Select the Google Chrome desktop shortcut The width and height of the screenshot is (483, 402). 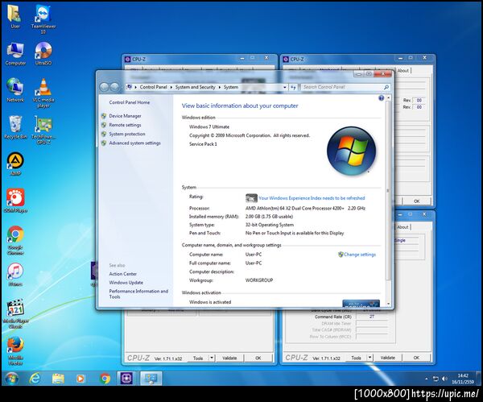pyautogui.click(x=15, y=240)
